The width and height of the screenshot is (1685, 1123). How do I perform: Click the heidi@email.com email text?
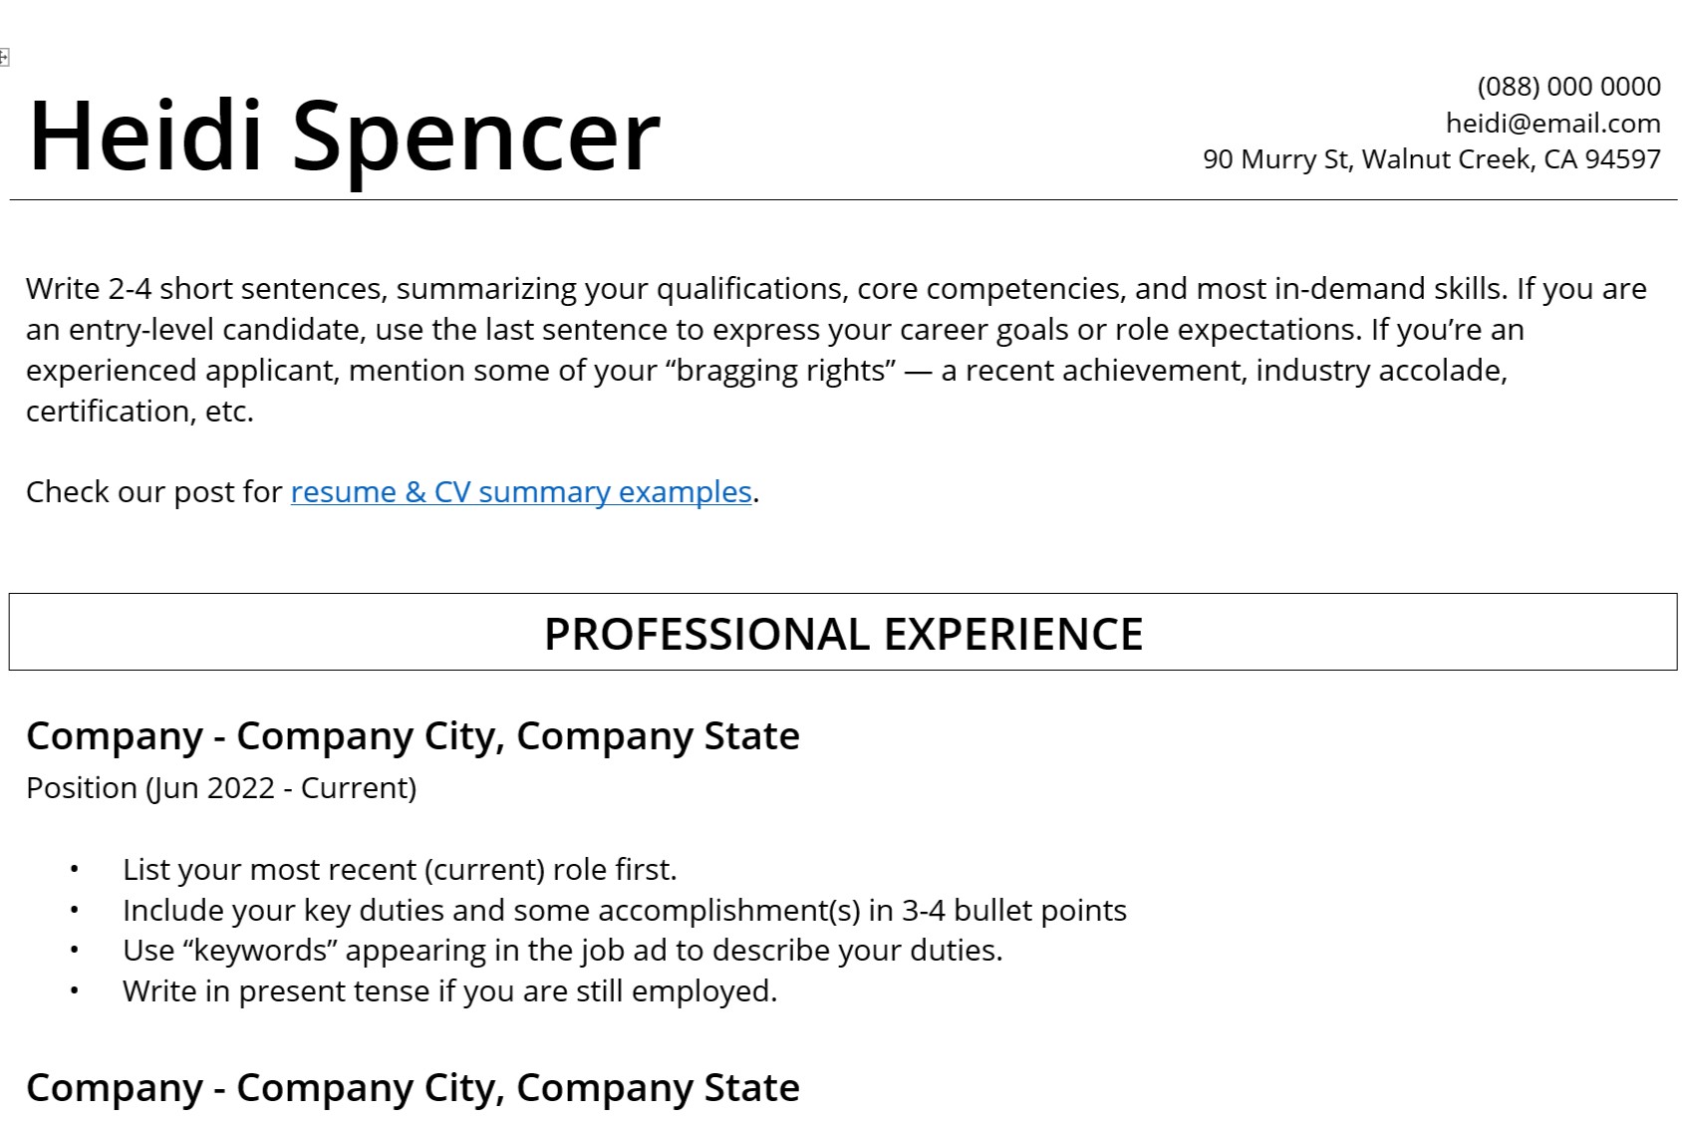(x=1552, y=124)
